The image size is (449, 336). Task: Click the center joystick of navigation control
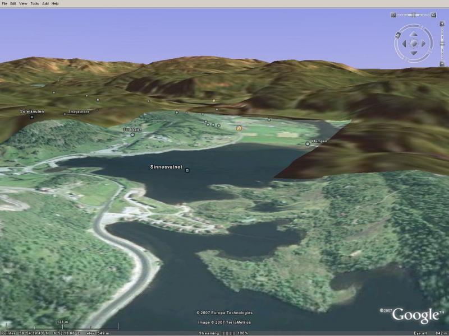tap(414, 43)
